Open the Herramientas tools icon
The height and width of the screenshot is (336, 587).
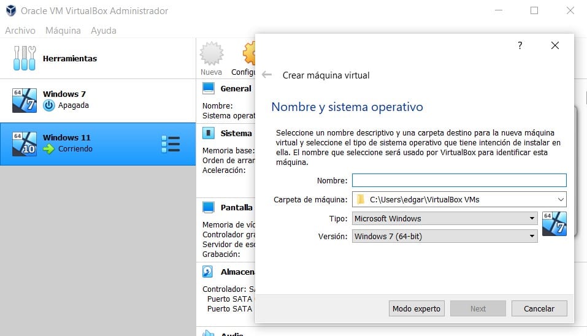pos(25,58)
